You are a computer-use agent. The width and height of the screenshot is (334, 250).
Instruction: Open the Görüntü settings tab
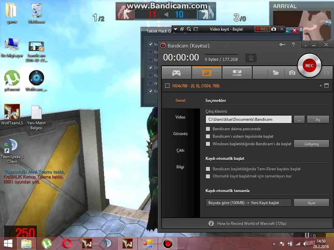pos(180,134)
